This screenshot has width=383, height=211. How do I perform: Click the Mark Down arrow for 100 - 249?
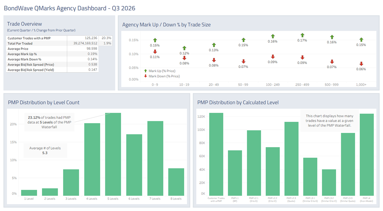point(273,57)
